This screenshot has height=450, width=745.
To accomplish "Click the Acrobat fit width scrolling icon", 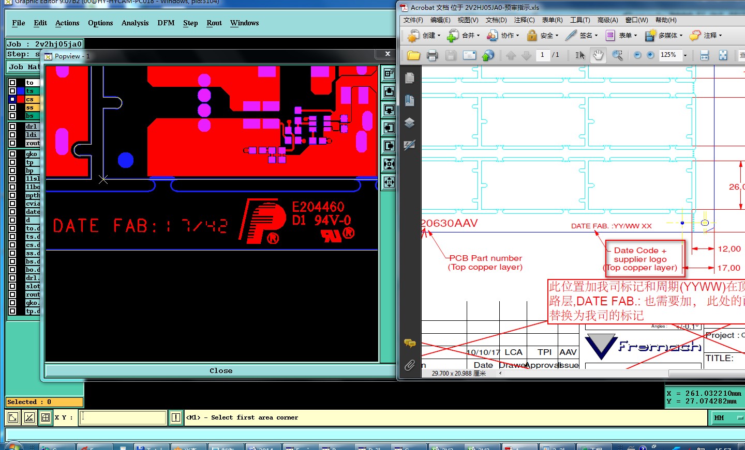I will pyautogui.click(x=704, y=55).
